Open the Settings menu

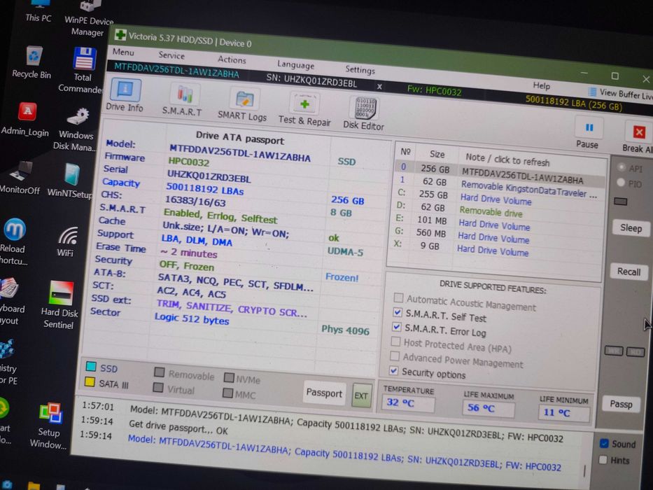[x=360, y=69]
